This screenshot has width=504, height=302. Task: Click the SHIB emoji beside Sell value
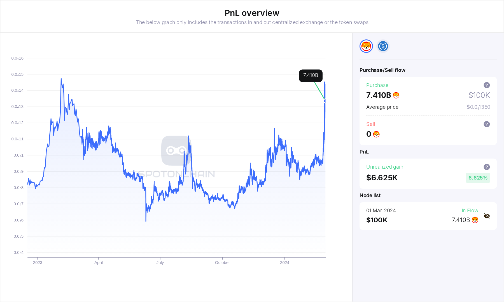coord(377,134)
